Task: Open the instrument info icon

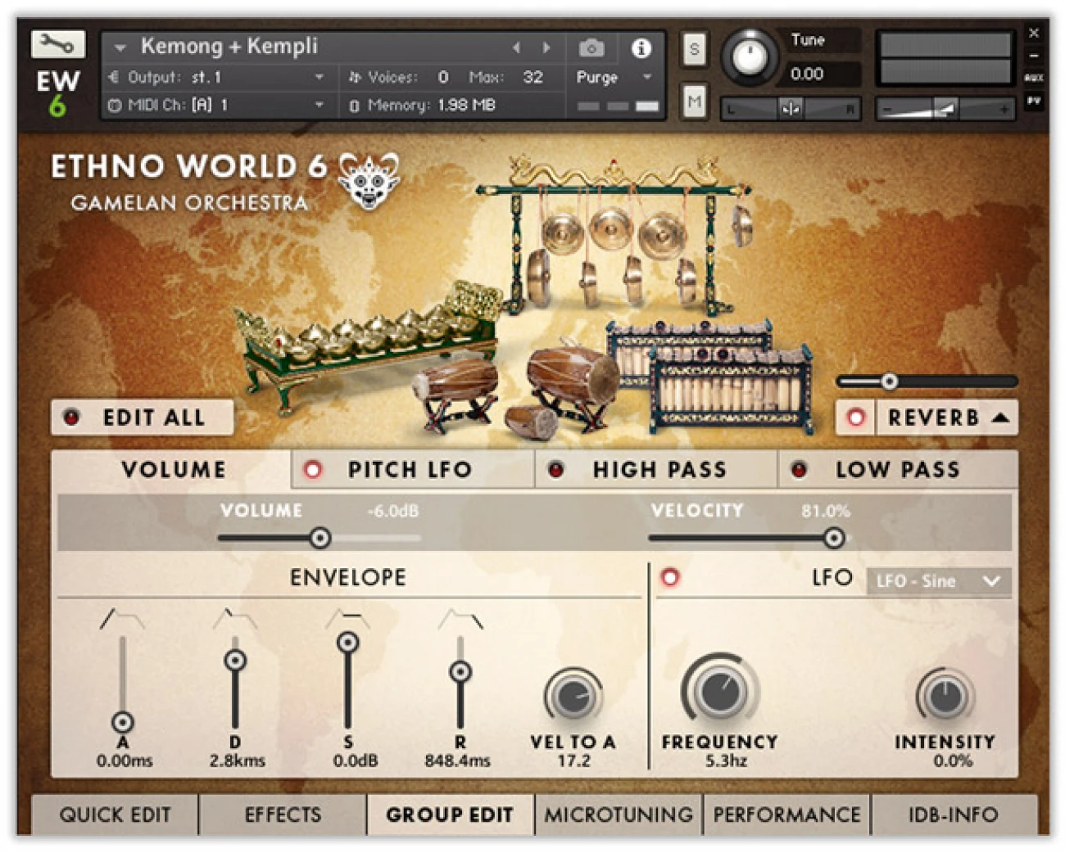Action: tap(641, 48)
